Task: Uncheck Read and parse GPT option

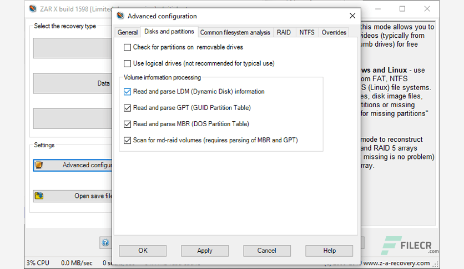Action: (x=127, y=108)
